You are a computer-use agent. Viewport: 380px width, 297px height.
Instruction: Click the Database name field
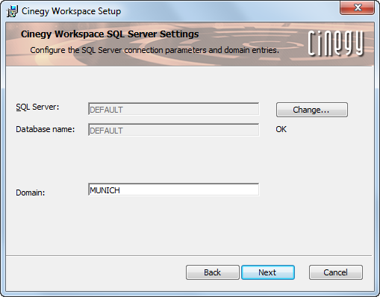click(x=173, y=130)
